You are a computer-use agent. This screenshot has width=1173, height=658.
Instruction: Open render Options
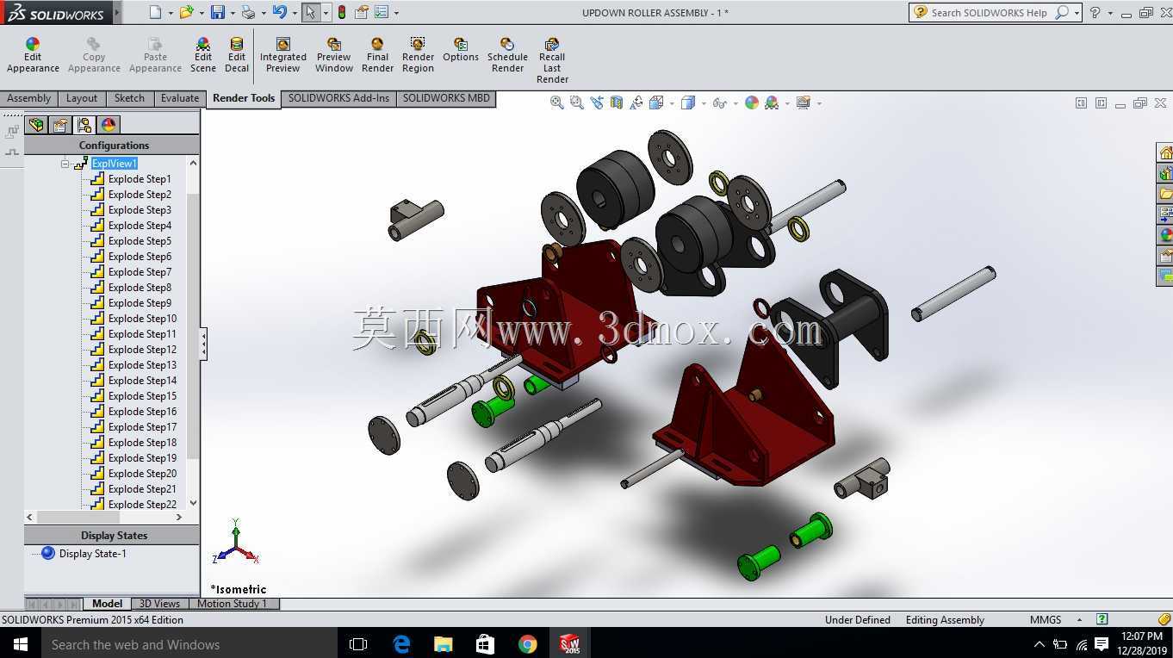pos(461,50)
